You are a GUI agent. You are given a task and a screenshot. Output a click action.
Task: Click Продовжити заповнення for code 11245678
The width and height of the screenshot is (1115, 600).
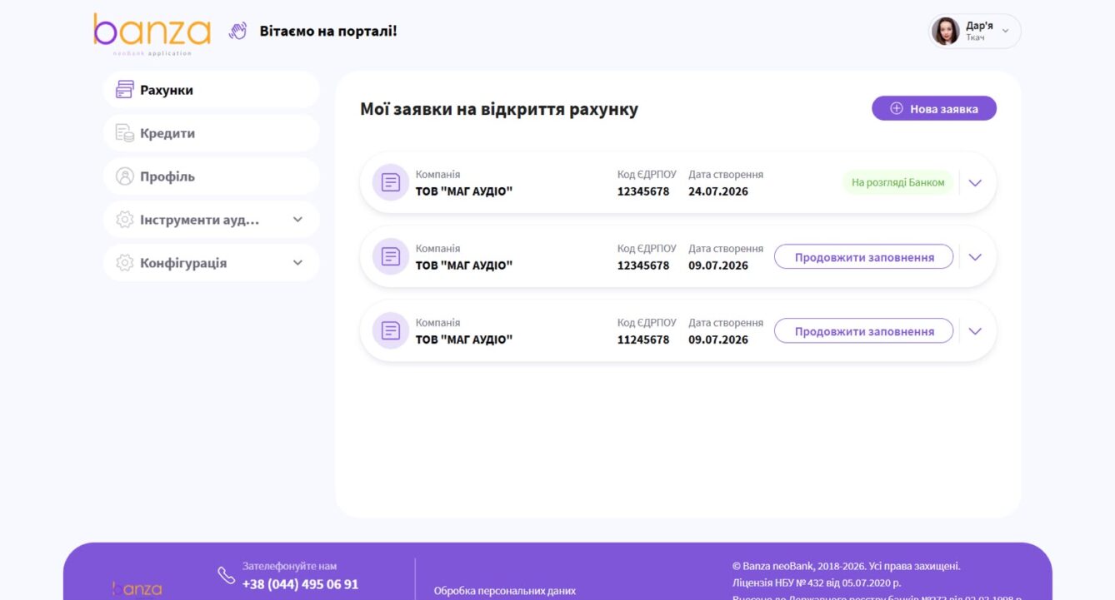863,331
